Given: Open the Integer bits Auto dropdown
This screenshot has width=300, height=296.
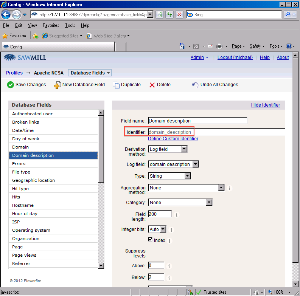Looking at the screenshot, I should (163, 229).
